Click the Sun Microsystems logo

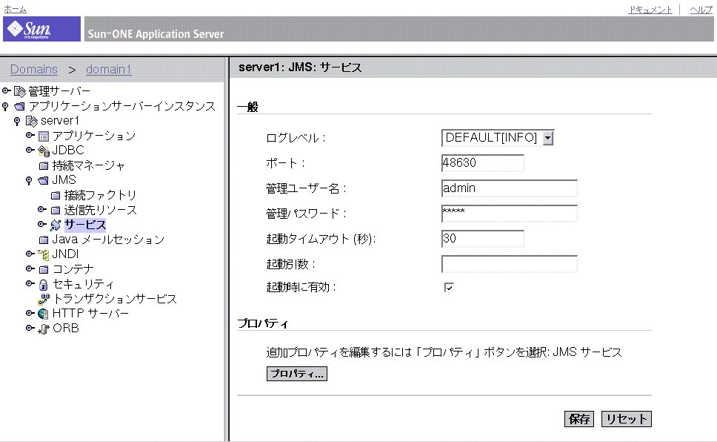tap(41, 29)
